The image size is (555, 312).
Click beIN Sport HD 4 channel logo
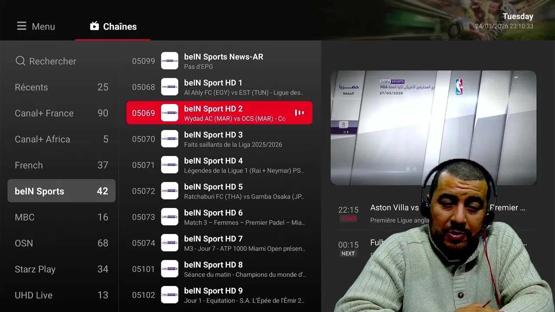pos(170,165)
